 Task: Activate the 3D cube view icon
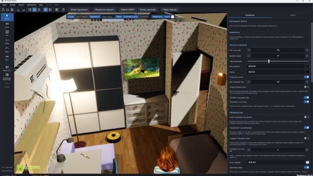point(34,10)
